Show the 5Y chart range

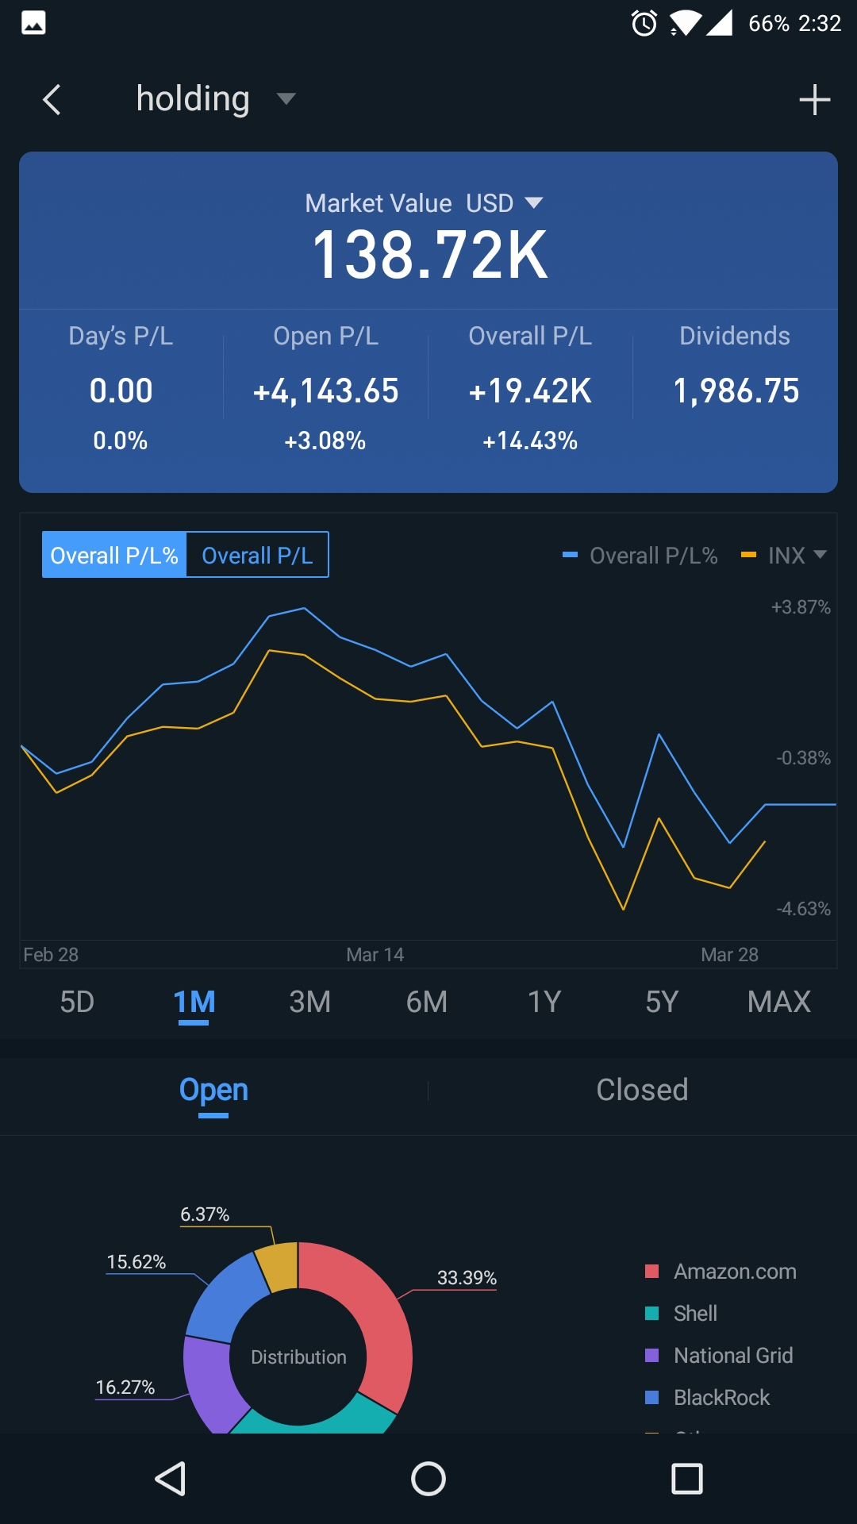click(662, 1003)
